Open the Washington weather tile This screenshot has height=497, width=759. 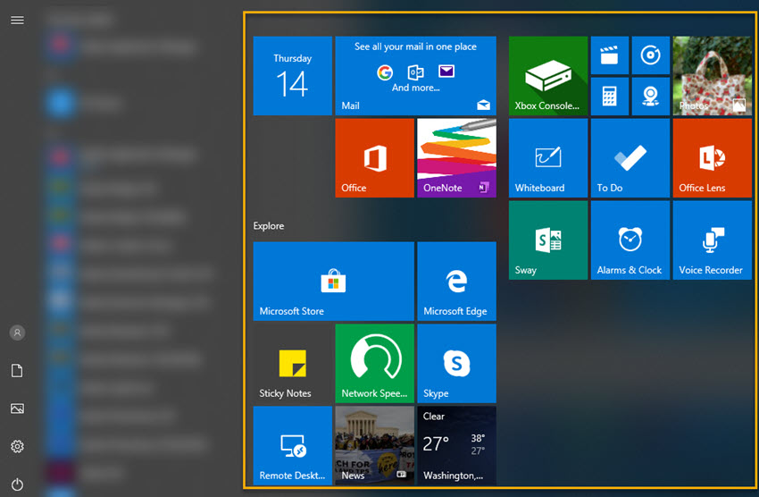pos(456,446)
